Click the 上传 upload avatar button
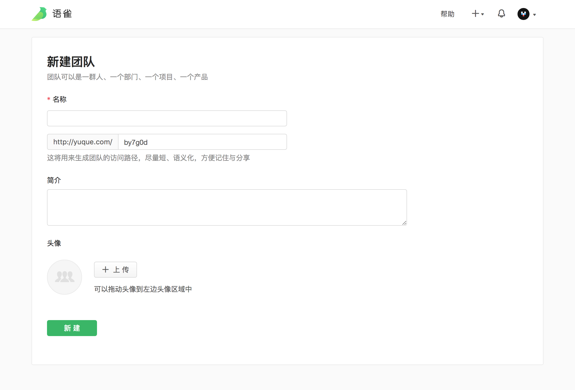The image size is (575, 390). (115, 270)
